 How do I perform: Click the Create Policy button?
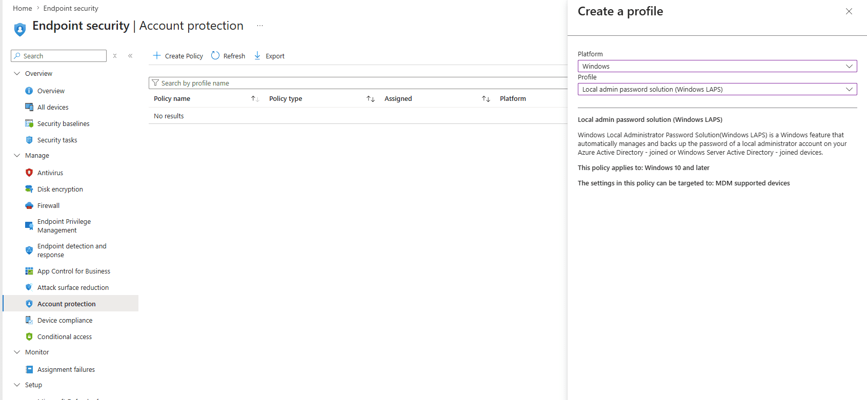pyautogui.click(x=178, y=56)
